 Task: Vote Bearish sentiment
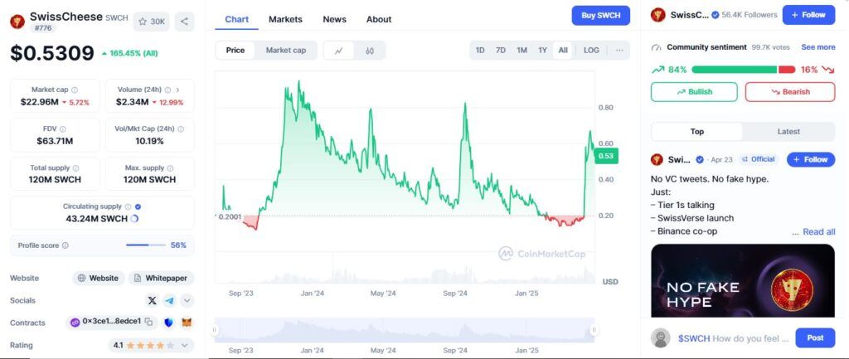790,92
